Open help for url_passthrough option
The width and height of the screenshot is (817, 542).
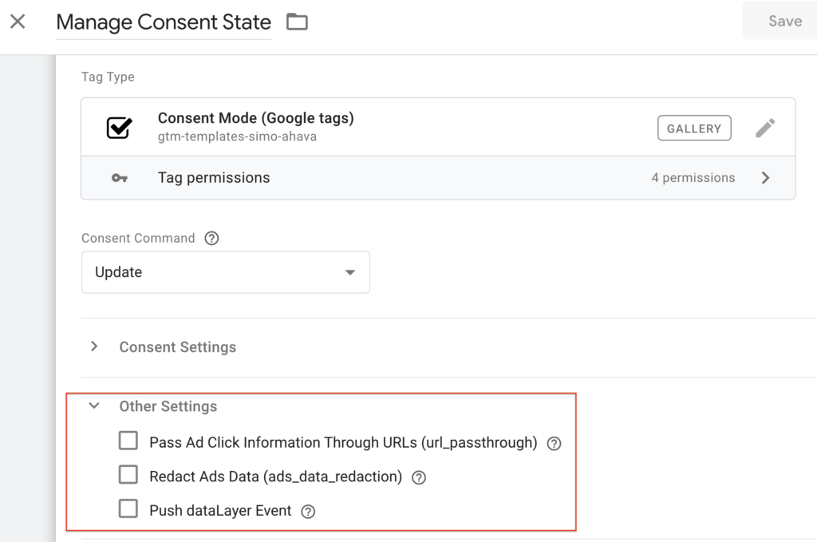(x=555, y=444)
